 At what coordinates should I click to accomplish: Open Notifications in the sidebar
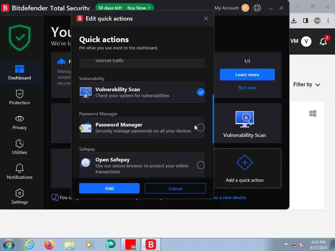coord(19,172)
